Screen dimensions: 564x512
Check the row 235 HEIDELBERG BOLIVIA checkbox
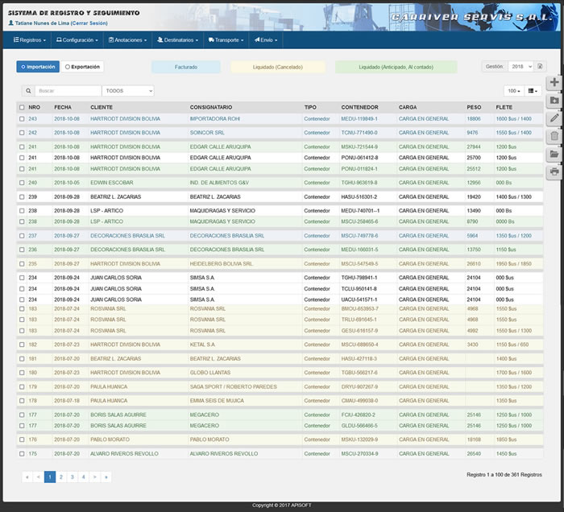click(x=22, y=264)
